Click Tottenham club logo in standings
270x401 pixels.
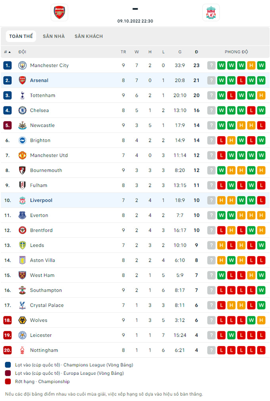pyautogui.click(x=22, y=95)
